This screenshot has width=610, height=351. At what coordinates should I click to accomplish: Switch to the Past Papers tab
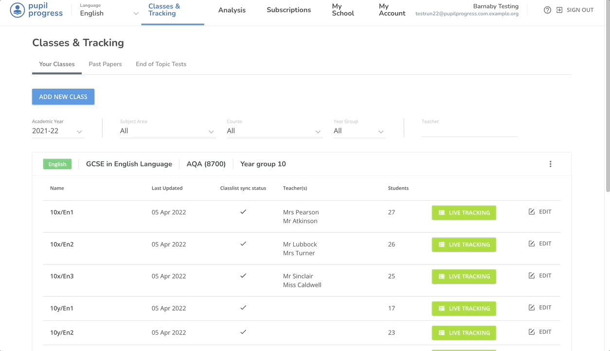[105, 64]
